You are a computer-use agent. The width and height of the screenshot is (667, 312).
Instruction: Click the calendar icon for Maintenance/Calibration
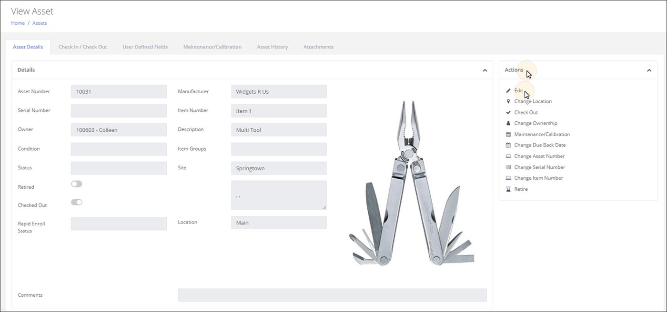[508, 134]
